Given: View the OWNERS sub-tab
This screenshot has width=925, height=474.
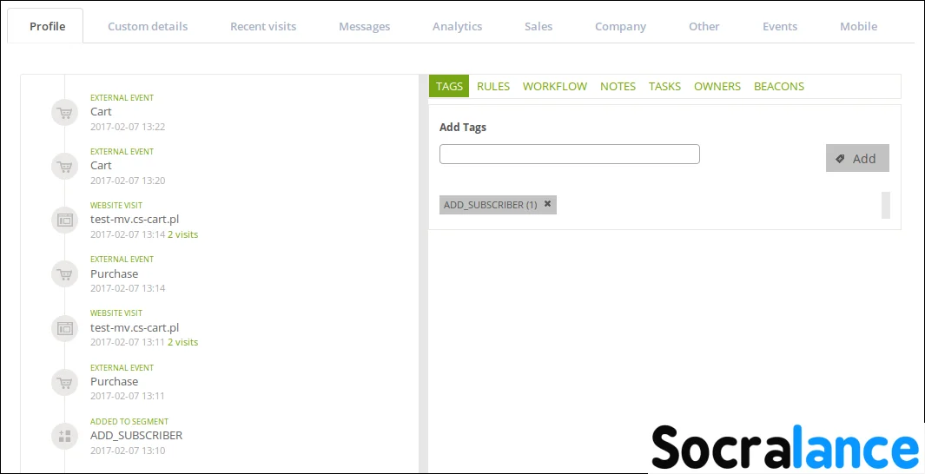Looking at the screenshot, I should point(717,86).
